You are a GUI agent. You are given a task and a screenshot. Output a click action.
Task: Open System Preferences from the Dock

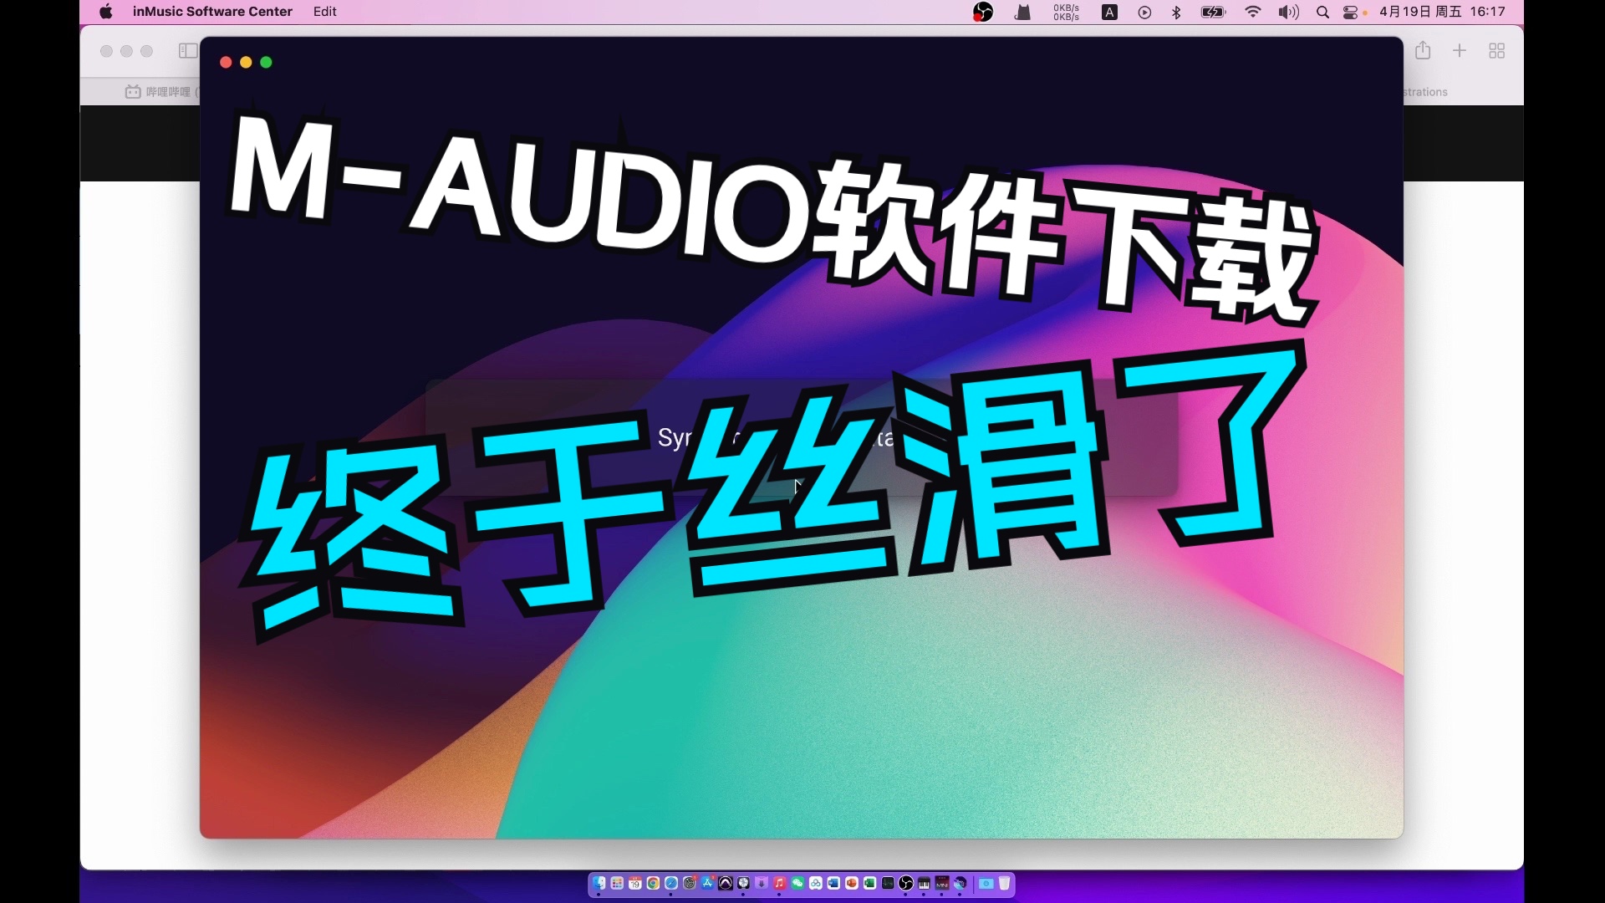pos(690,883)
